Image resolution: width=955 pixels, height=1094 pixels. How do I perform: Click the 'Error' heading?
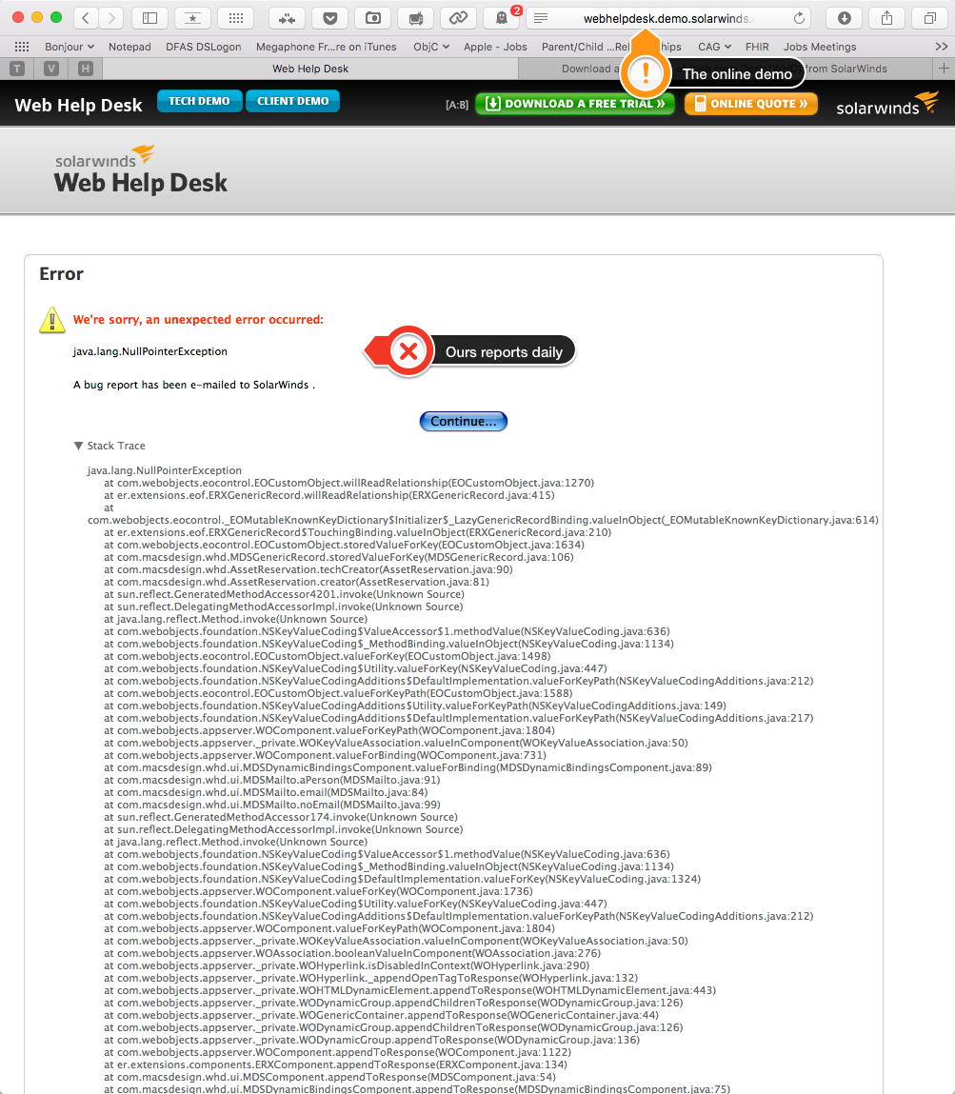pyautogui.click(x=61, y=273)
